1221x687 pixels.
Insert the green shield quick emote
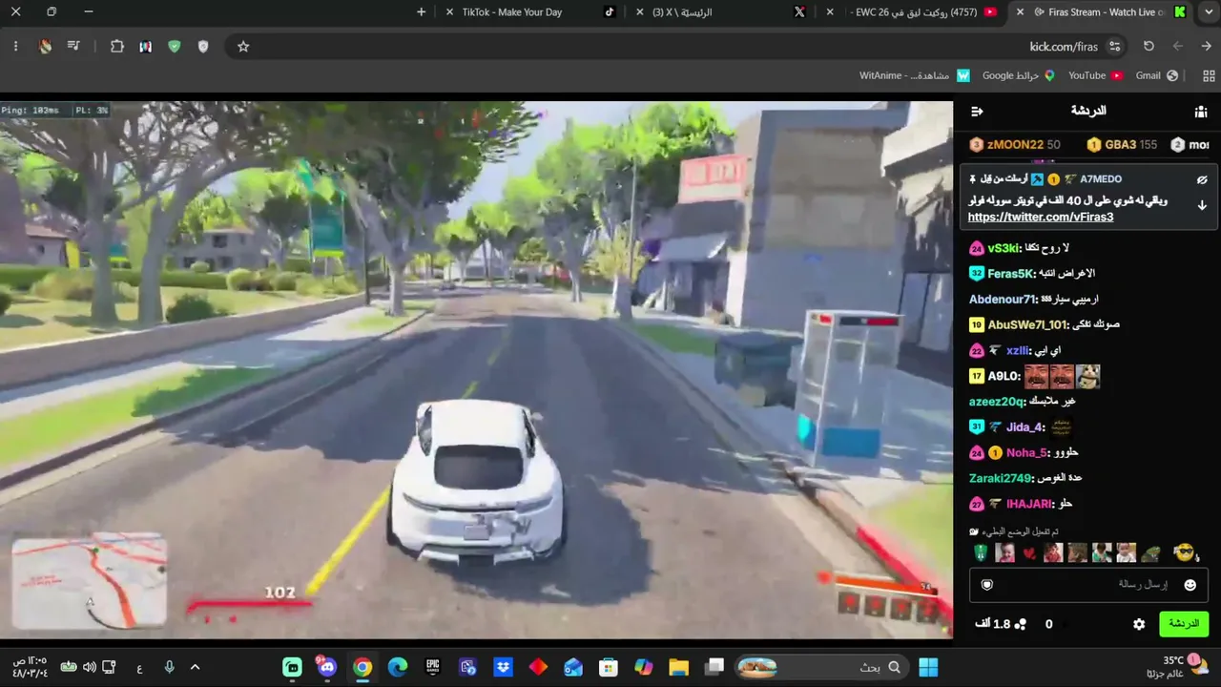pos(981,552)
